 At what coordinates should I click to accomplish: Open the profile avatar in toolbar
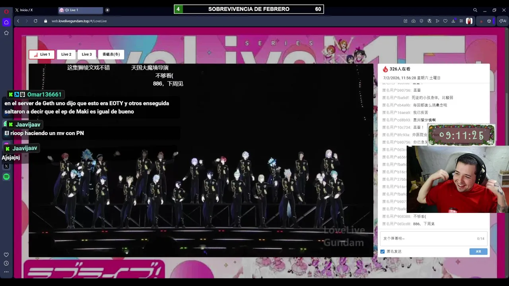(x=469, y=21)
